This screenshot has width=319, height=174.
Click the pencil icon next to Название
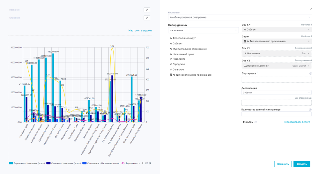coord(147,10)
